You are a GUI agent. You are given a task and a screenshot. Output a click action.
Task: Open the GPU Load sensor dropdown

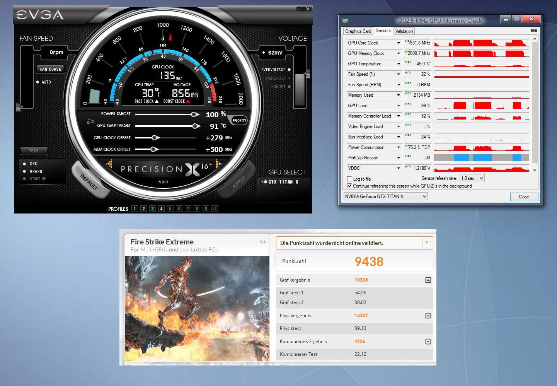coord(399,106)
